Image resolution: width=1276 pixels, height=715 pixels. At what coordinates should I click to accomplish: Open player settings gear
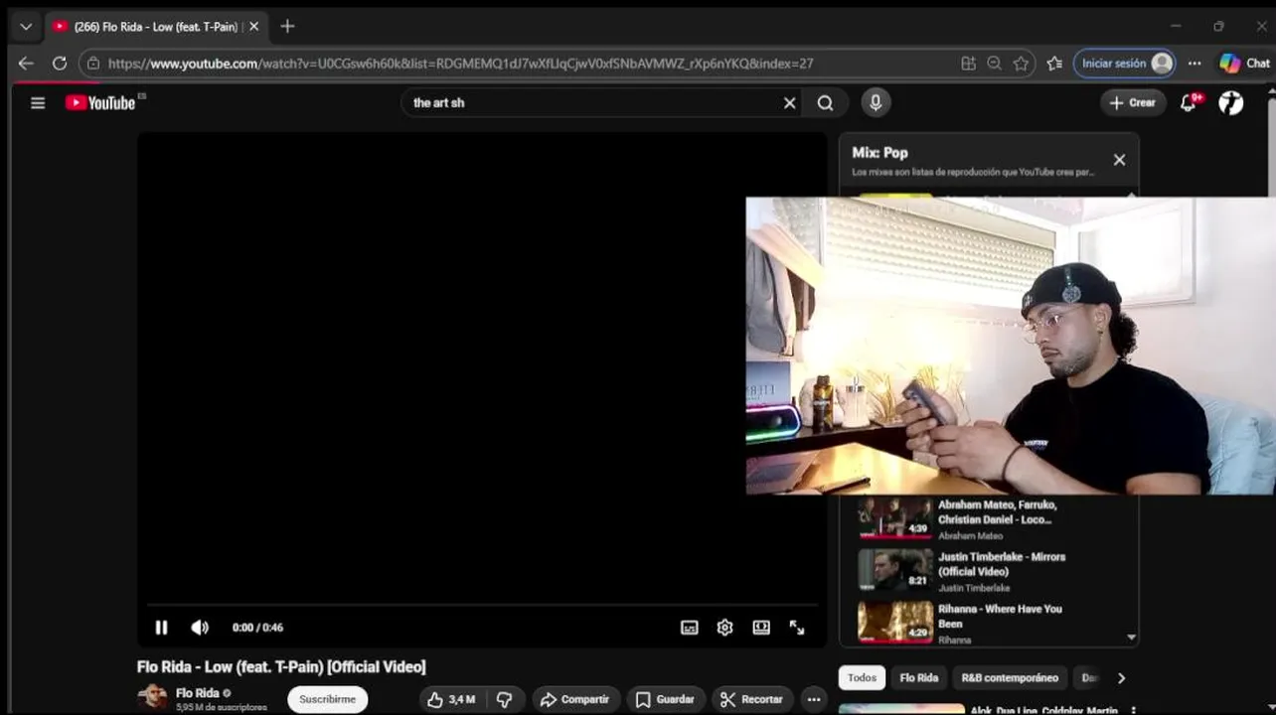(724, 627)
